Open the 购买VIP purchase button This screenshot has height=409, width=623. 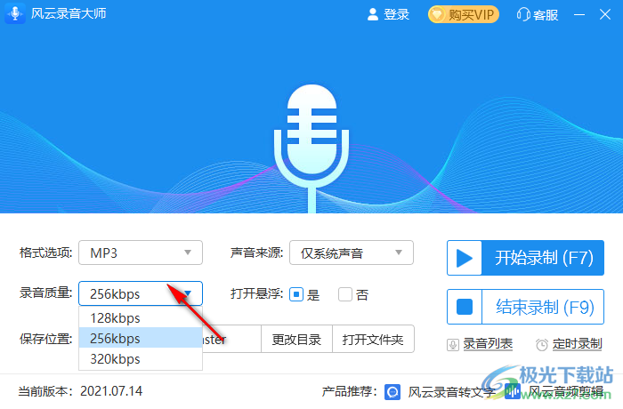coord(464,15)
